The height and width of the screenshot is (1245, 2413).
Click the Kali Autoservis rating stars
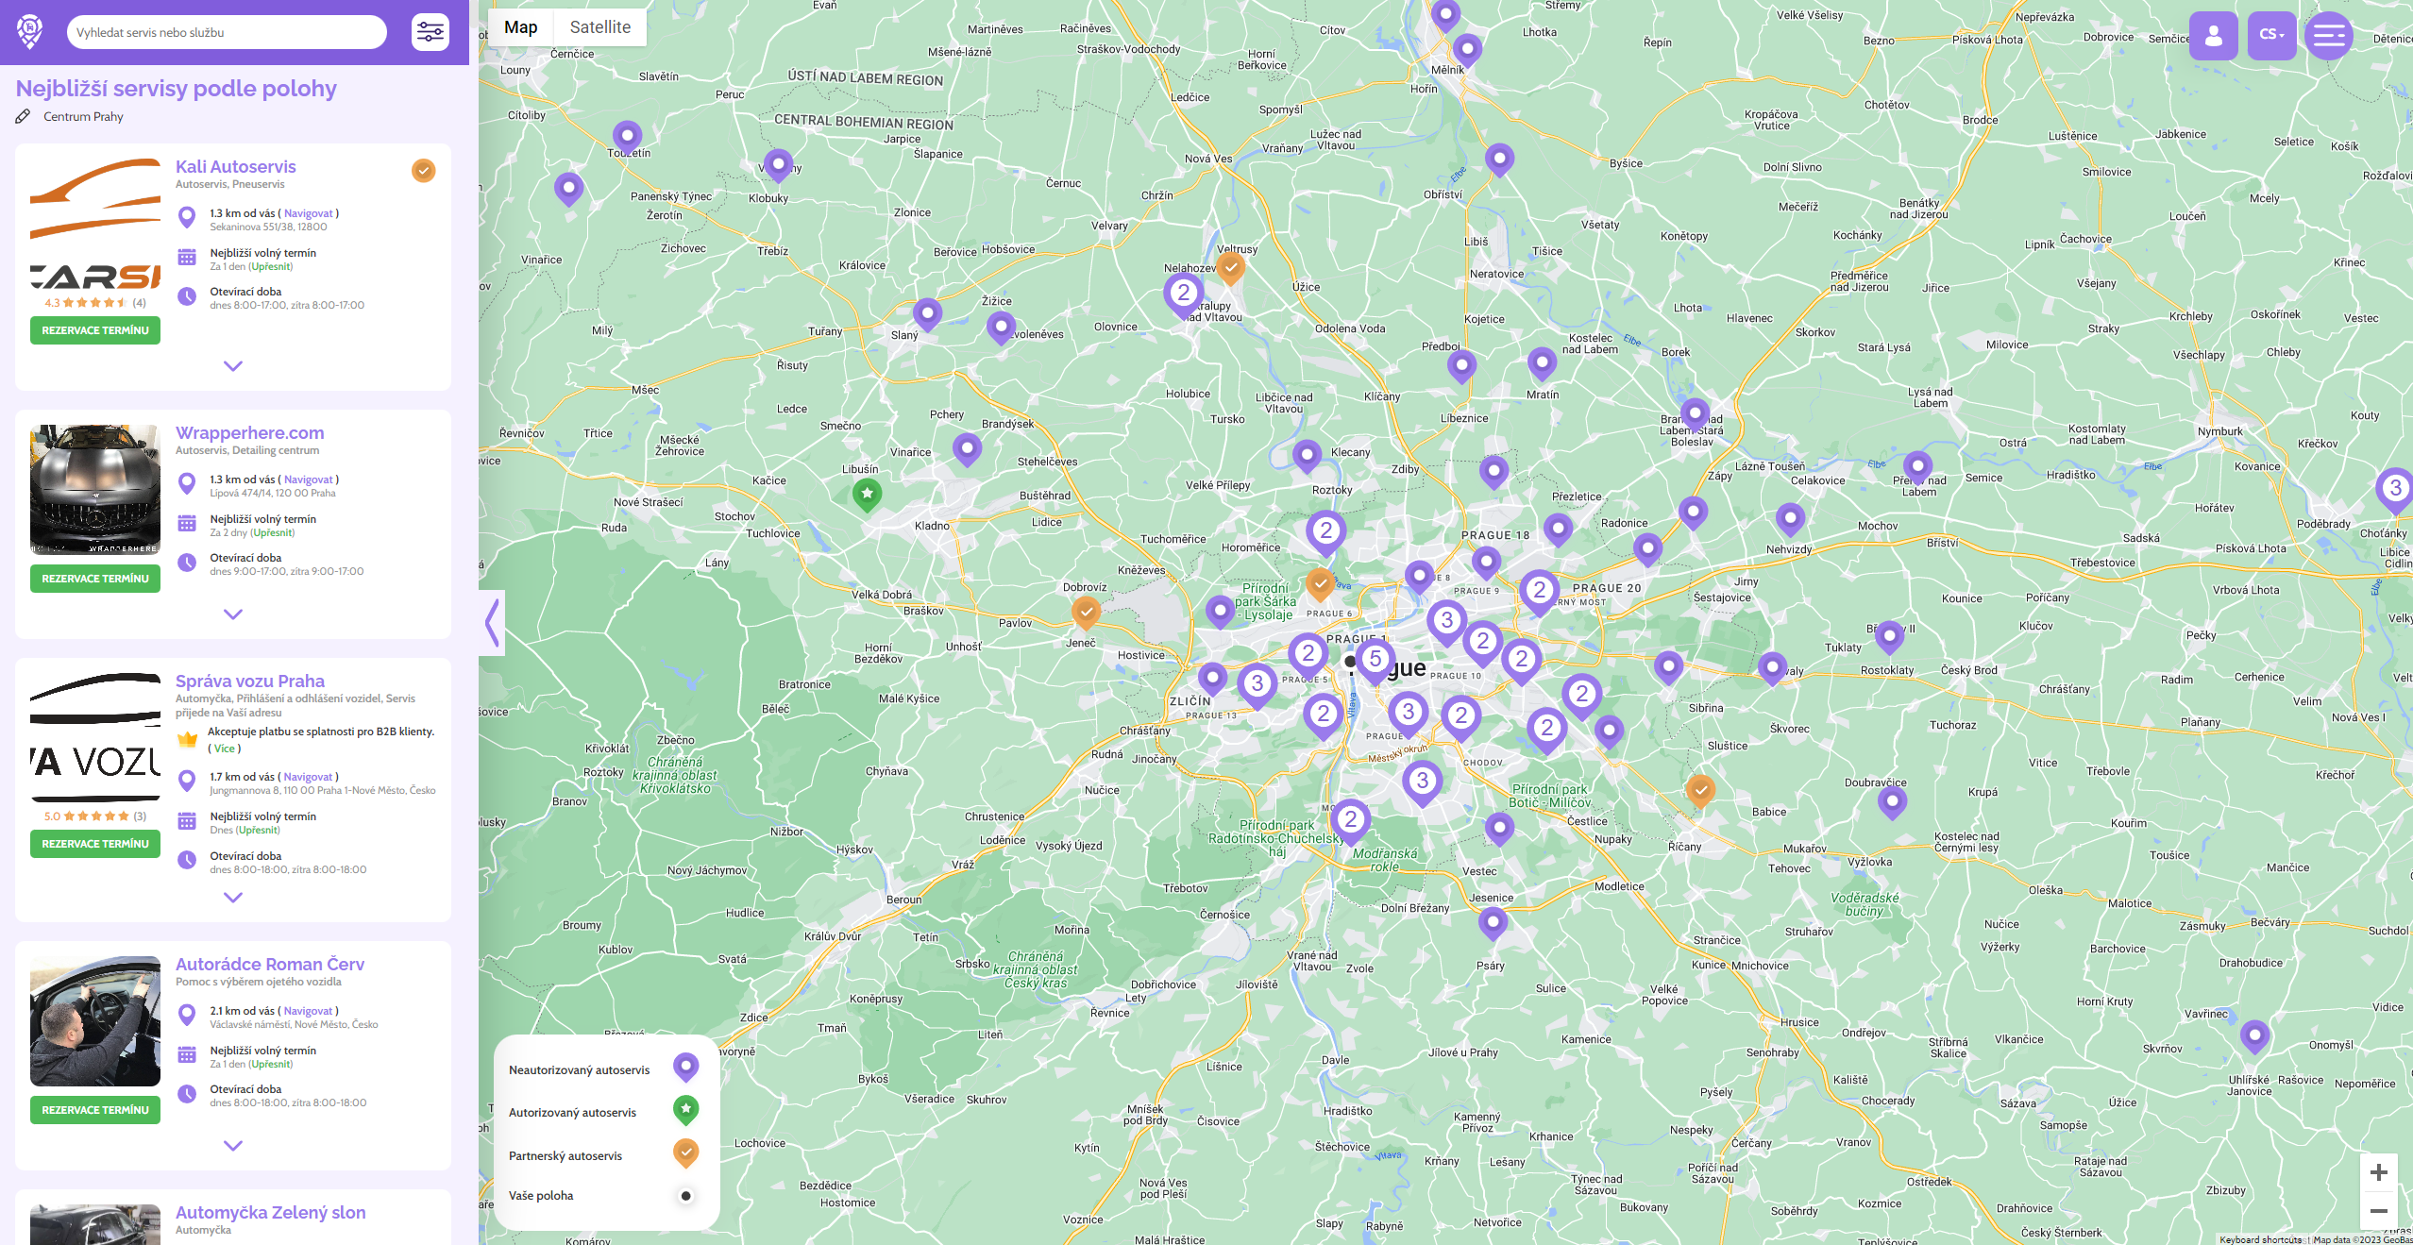click(94, 303)
